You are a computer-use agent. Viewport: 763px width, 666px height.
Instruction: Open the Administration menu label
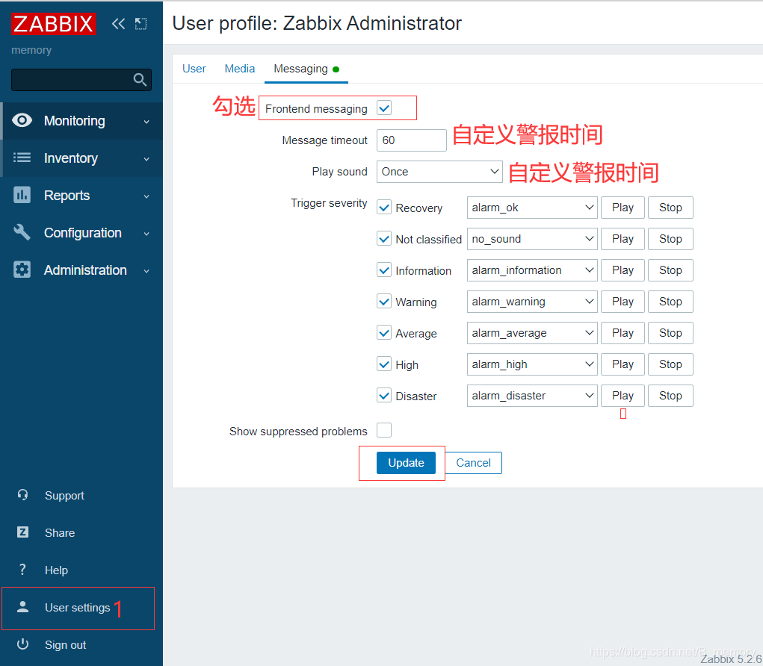86,270
